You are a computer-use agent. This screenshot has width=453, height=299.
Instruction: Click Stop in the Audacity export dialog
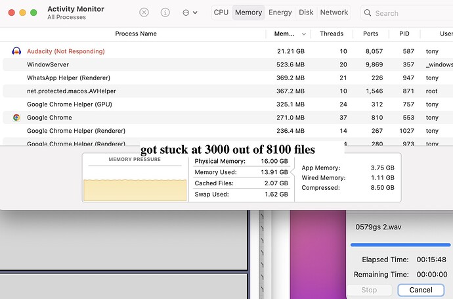369,290
